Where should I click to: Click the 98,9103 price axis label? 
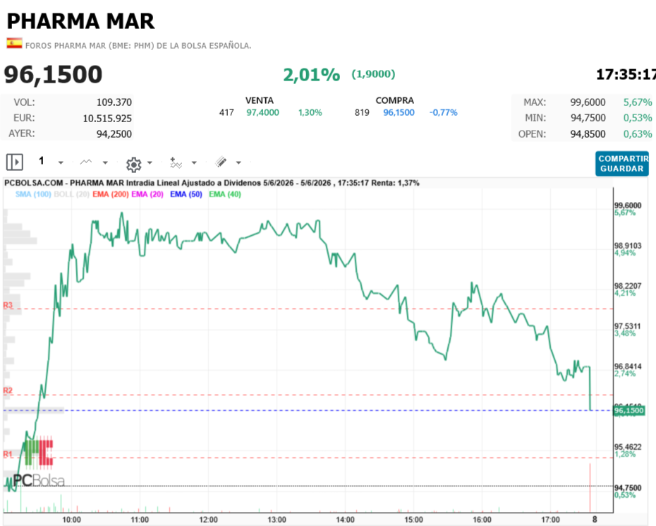[628, 246]
